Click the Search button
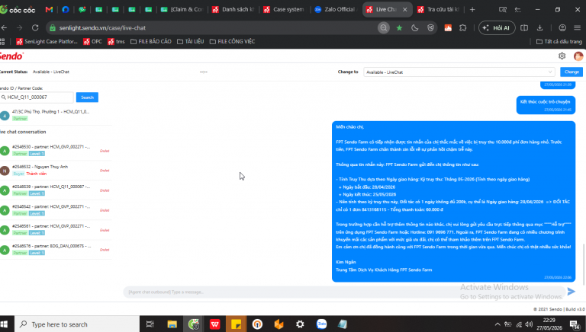Image resolution: width=586 pixels, height=332 pixels. pos(87,97)
